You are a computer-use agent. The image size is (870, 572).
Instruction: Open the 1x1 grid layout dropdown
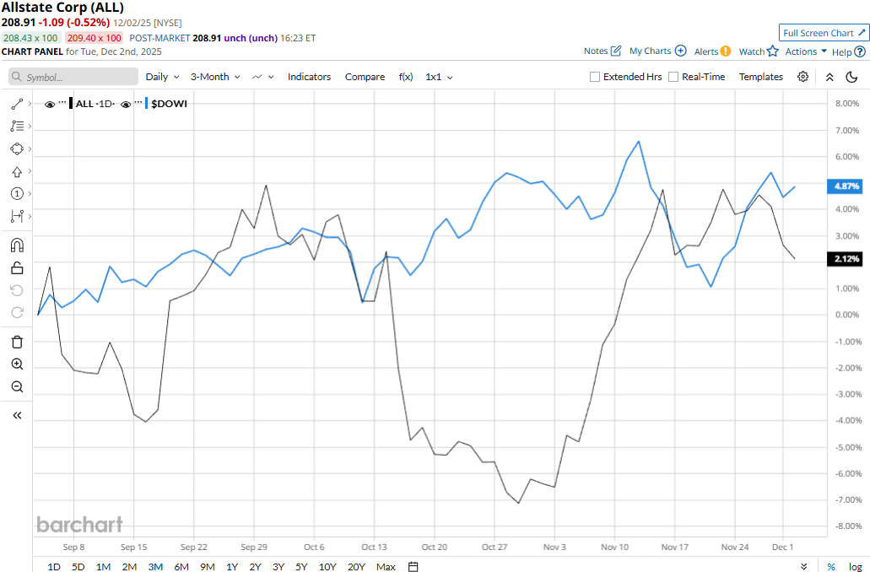tap(439, 77)
